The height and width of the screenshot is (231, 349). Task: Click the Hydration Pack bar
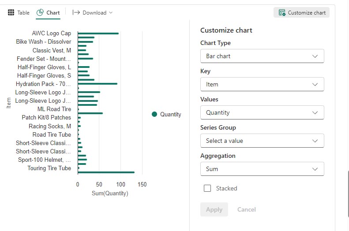pos(98,84)
